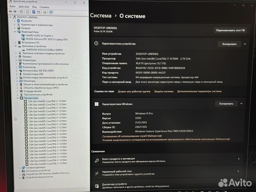
Task: Click the Контроллеры USB category icon
Action: tap(21, 74)
